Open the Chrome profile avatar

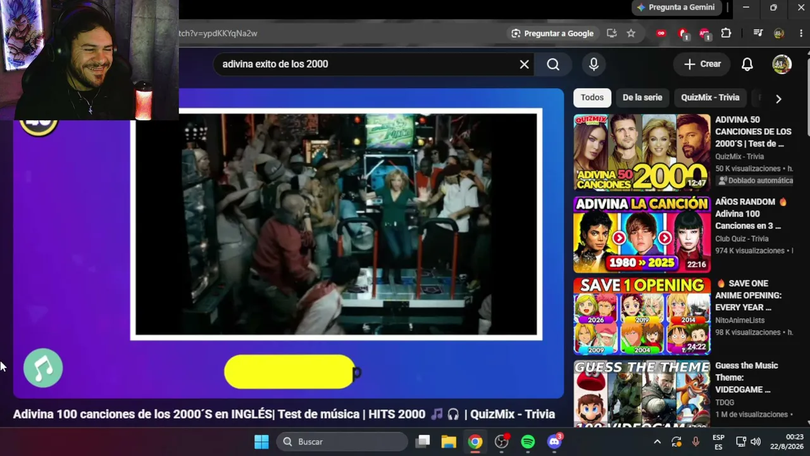[779, 34]
